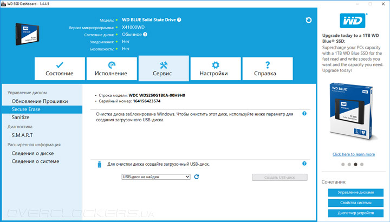Select third carousel dot

pyautogui.click(x=355, y=164)
